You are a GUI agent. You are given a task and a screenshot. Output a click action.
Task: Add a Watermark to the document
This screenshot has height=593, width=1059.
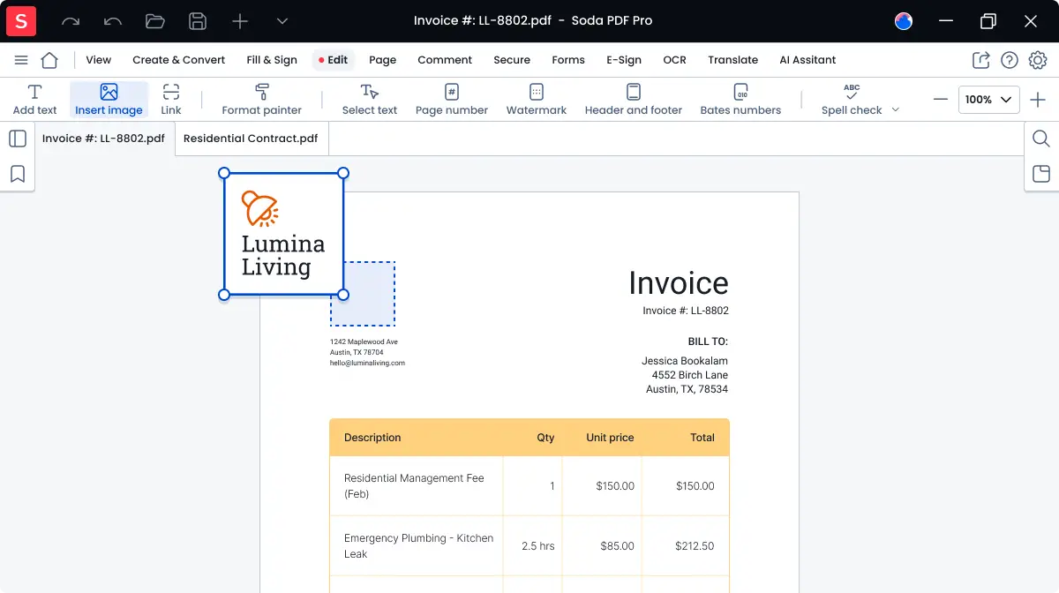coord(536,99)
